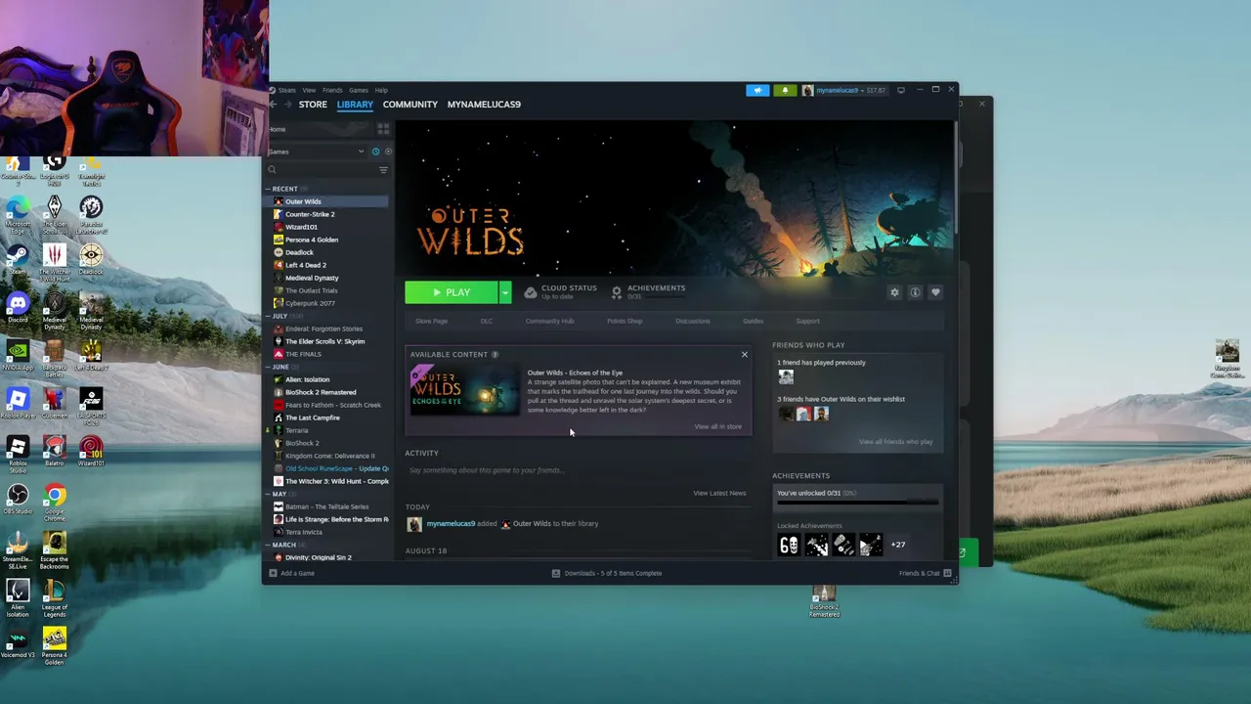Go back with the Steam back arrow
This screenshot has height=704, width=1251.
pyautogui.click(x=274, y=105)
